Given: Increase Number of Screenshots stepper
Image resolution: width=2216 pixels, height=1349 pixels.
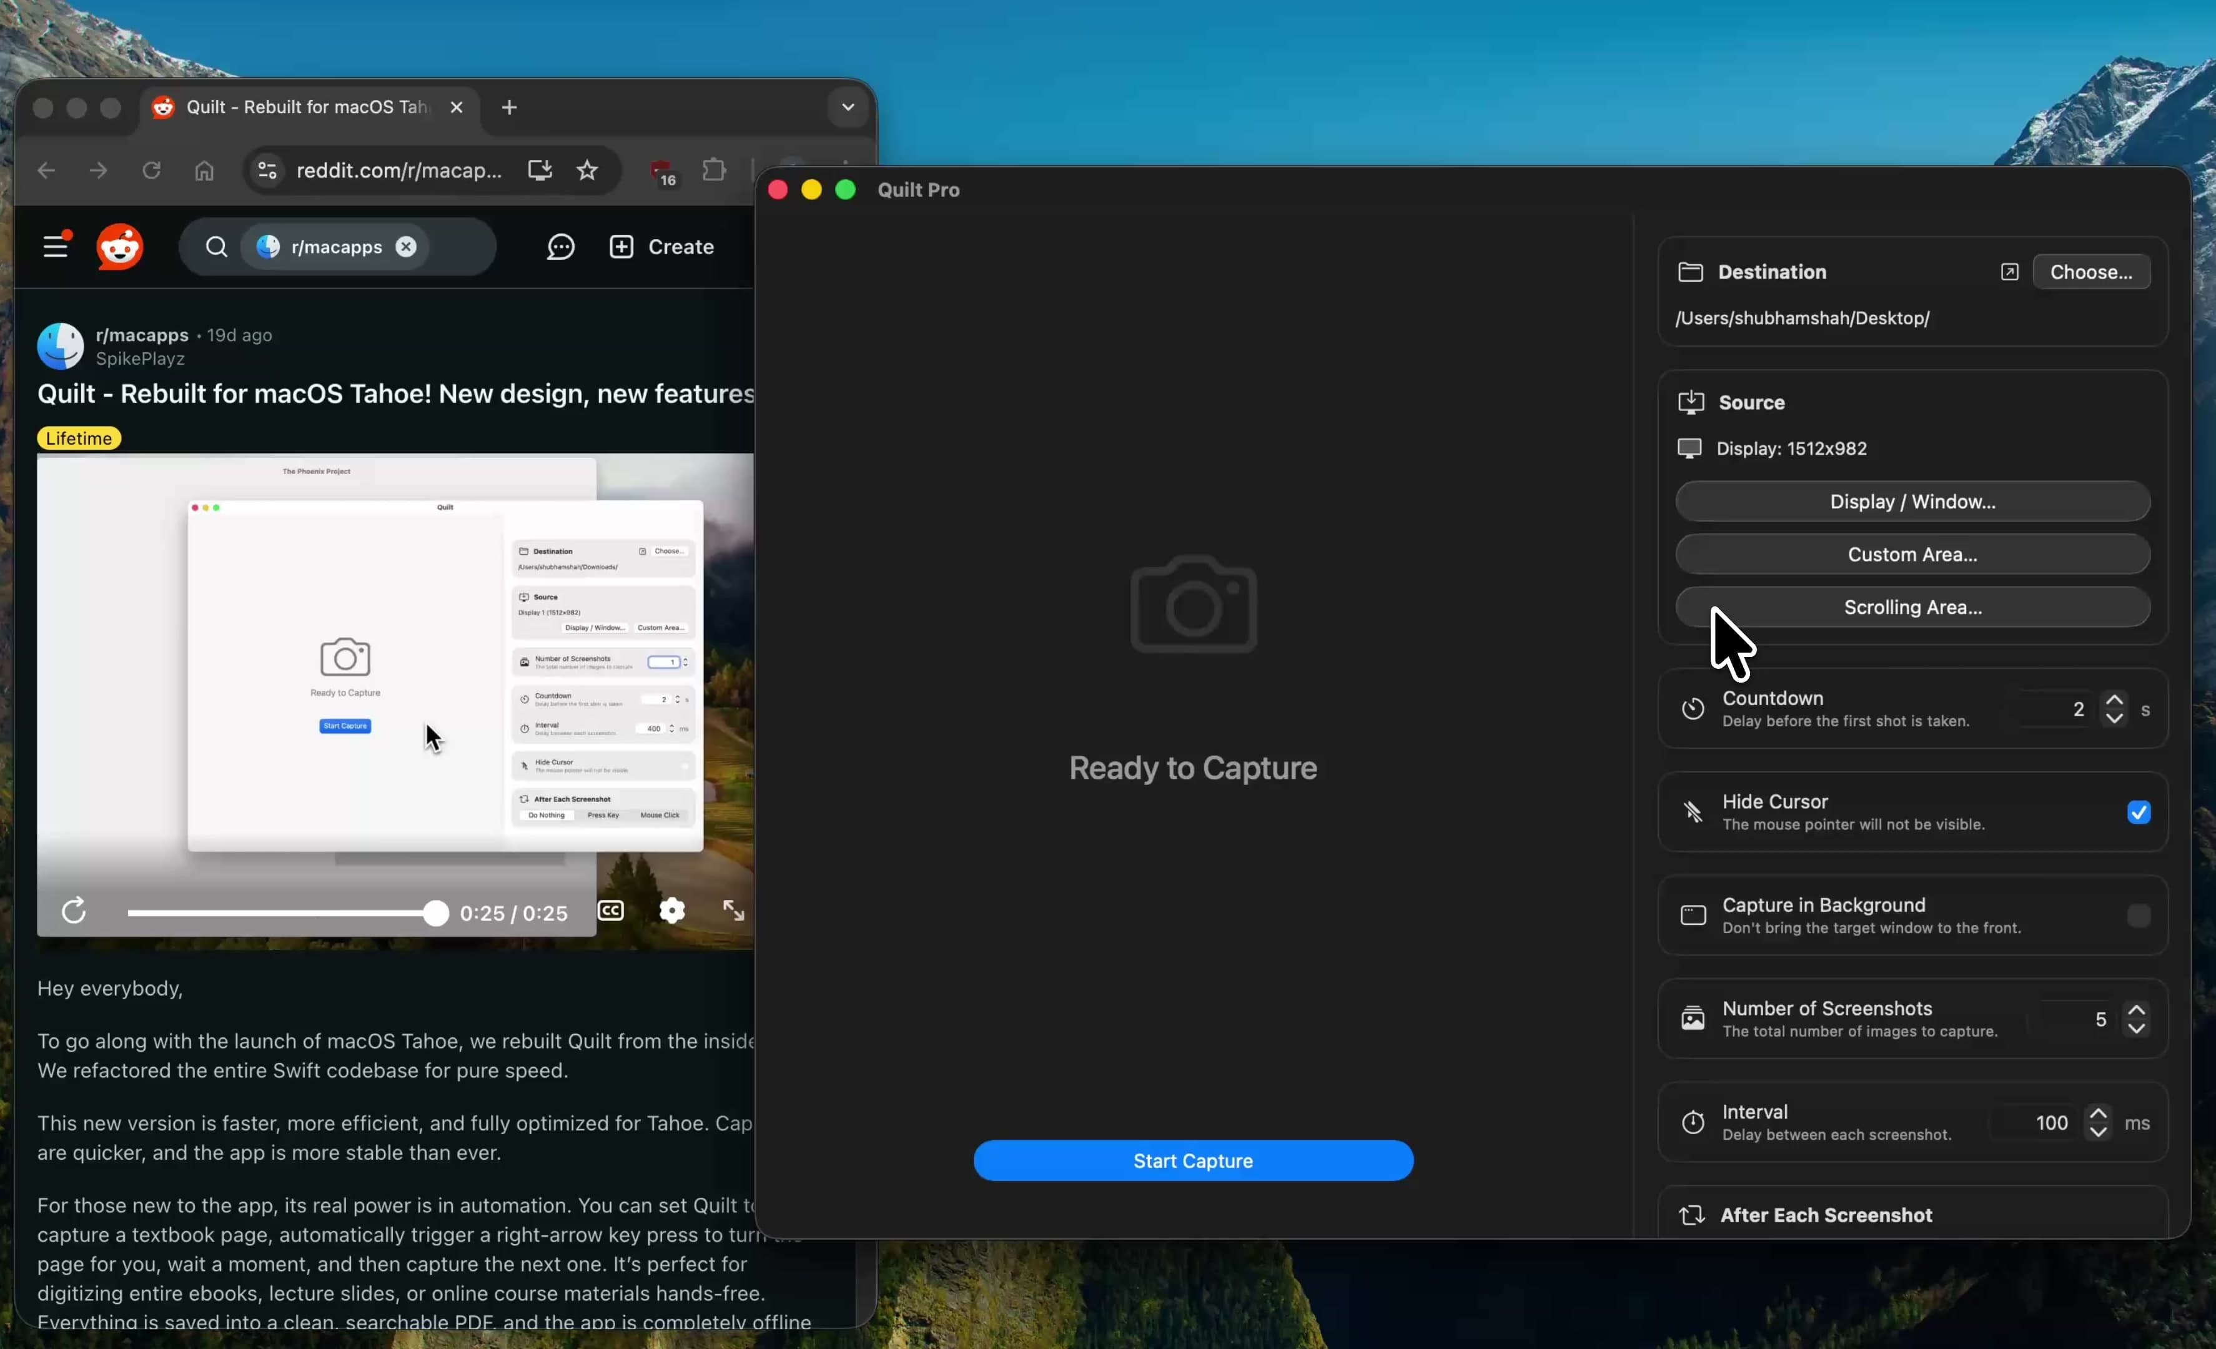Looking at the screenshot, I should point(2137,1010).
